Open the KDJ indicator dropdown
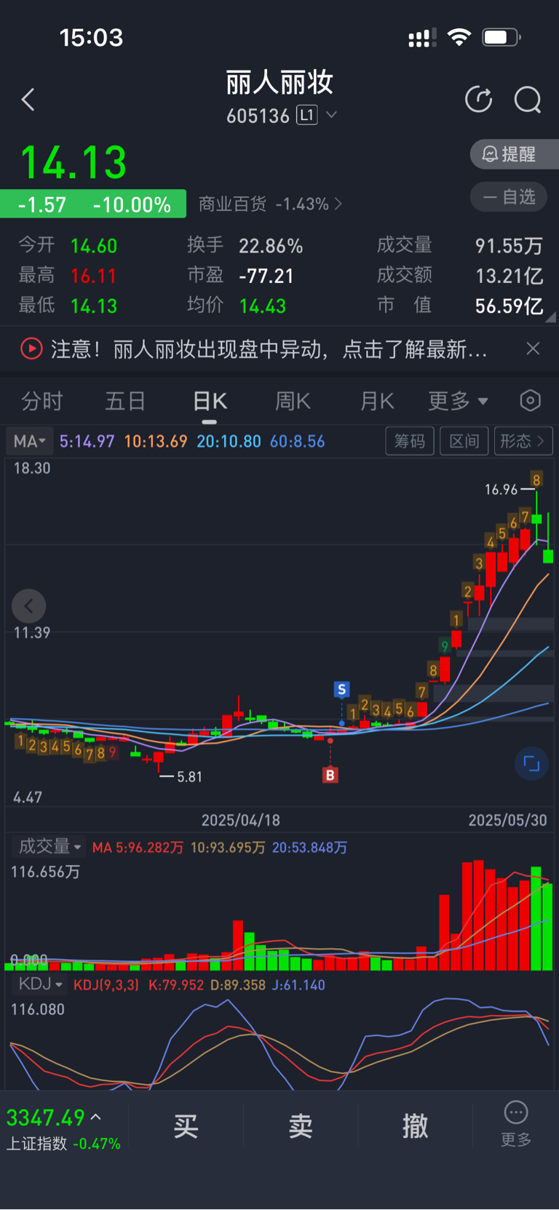This screenshot has height=1210, width=559. click(x=40, y=984)
